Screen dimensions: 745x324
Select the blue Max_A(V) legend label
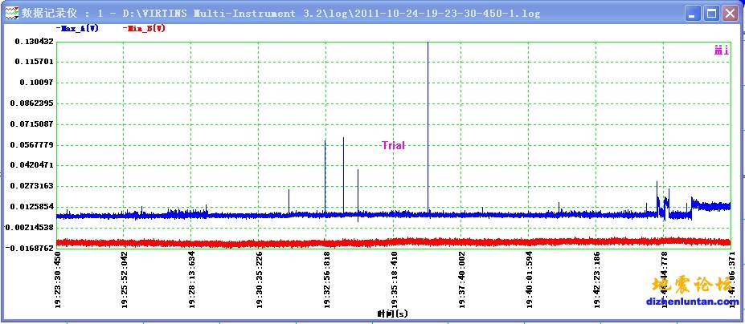[x=79, y=29]
